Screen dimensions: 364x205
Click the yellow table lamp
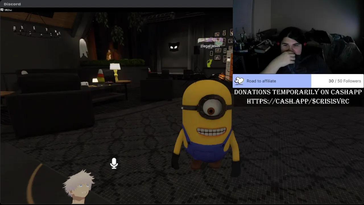tap(115, 72)
